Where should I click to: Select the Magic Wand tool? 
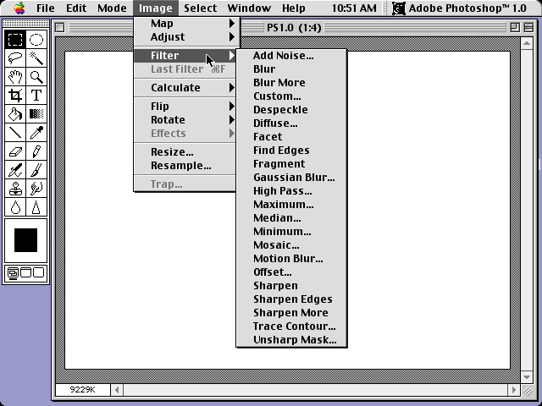(x=36, y=58)
